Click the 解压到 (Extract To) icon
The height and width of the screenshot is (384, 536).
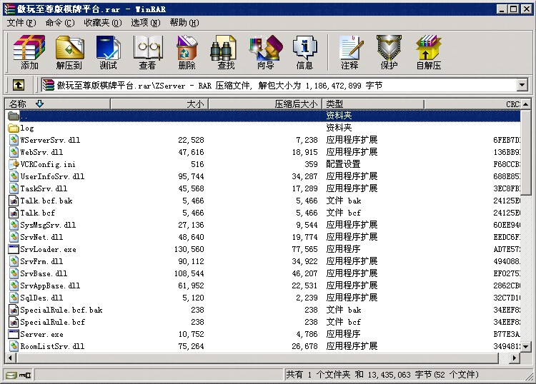(x=69, y=52)
